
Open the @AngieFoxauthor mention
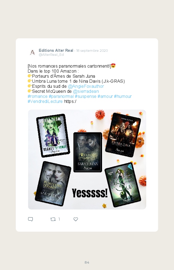click(86, 86)
